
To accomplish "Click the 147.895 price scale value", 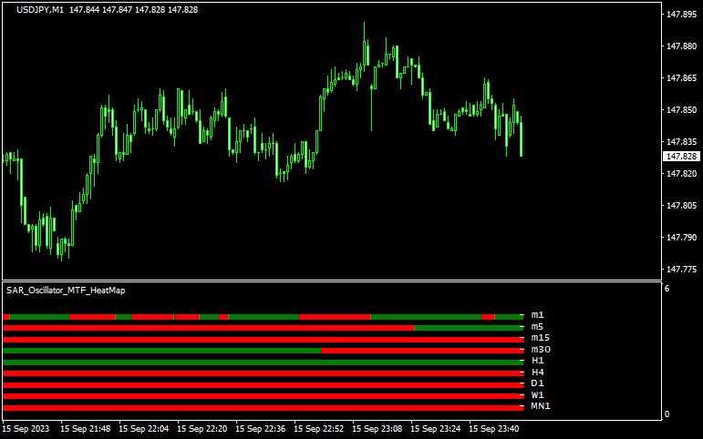I will click(x=681, y=15).
